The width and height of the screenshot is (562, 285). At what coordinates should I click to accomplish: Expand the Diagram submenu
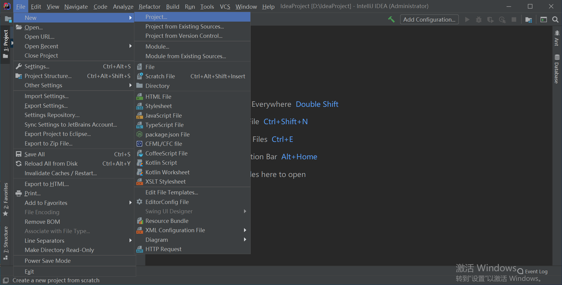point(245,239)
